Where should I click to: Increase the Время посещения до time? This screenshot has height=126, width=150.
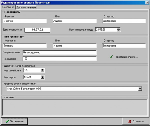click(x=118, y=28)
